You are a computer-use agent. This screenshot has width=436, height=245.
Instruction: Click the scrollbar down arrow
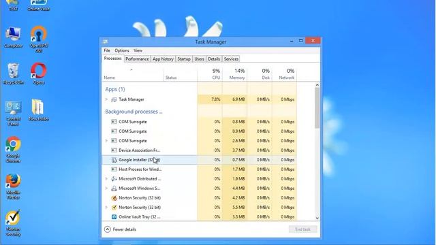coord(317,218)
